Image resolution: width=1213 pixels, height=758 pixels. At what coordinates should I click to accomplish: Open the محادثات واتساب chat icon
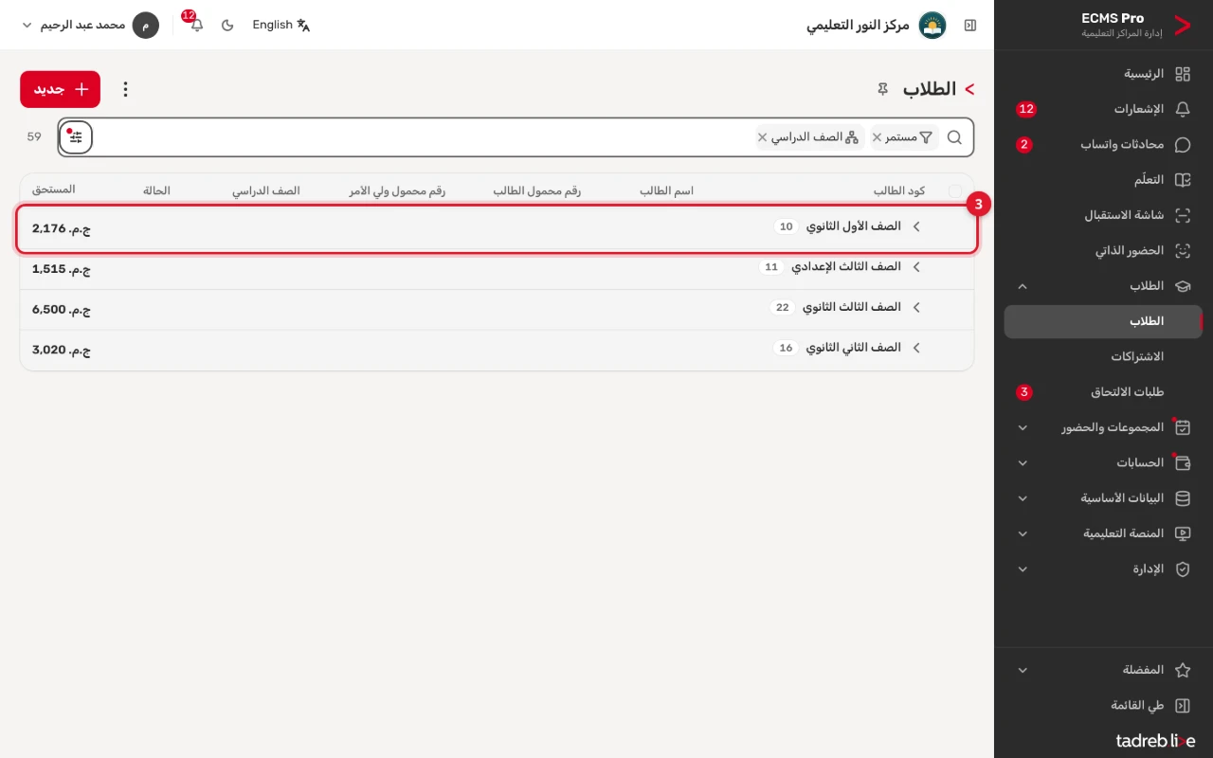click(1183, 145)
